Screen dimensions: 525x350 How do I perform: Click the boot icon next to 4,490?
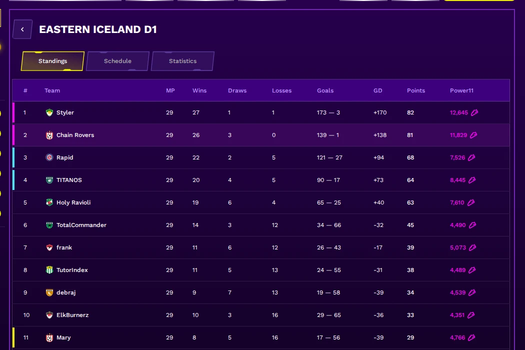click(472, 225)
